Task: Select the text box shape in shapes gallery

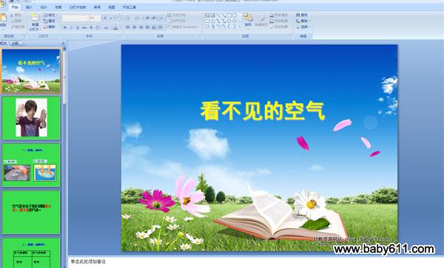Action: click(207, 16)
